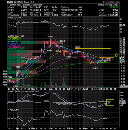Click the Open price 9.280
Screen dimensions: 128x130
(24, 7)
